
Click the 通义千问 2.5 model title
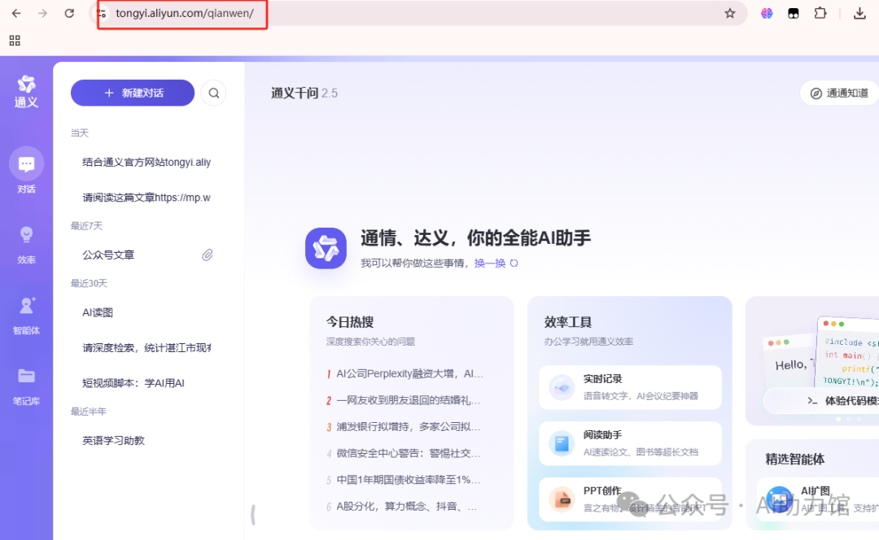click(304, 93)
